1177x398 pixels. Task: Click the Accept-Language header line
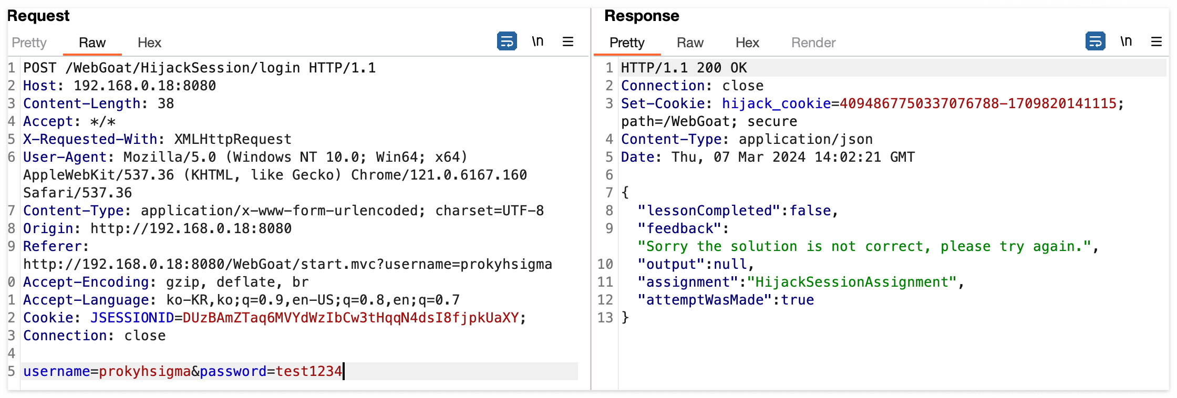coord(242,300)
